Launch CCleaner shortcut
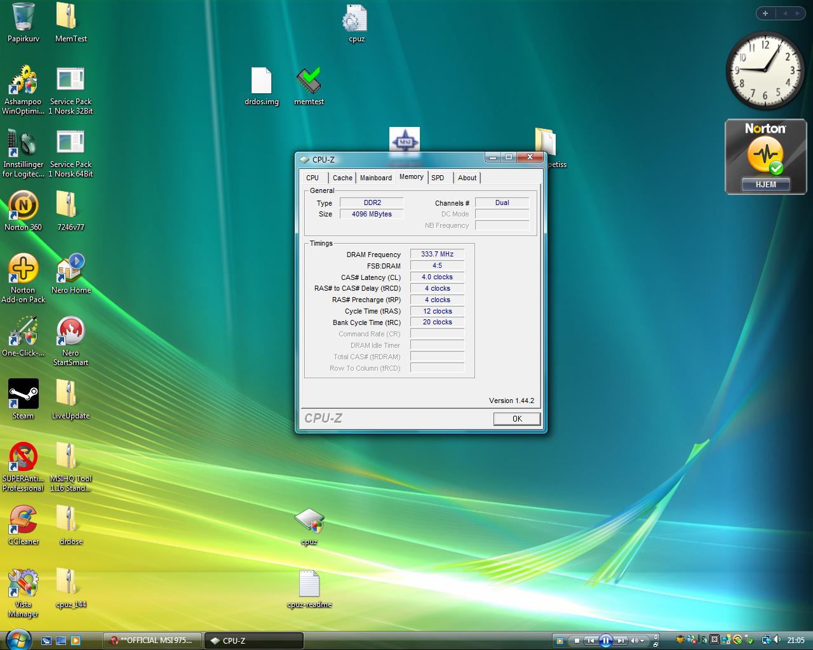Viewport: 813px width, 650px height. click(x=23, y=525)
